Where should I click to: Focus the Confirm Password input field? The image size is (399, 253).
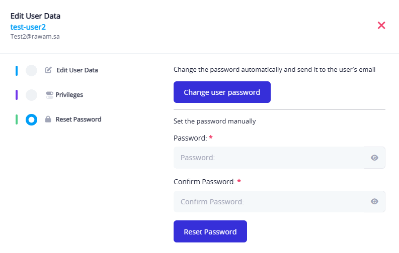coord(269,201)
